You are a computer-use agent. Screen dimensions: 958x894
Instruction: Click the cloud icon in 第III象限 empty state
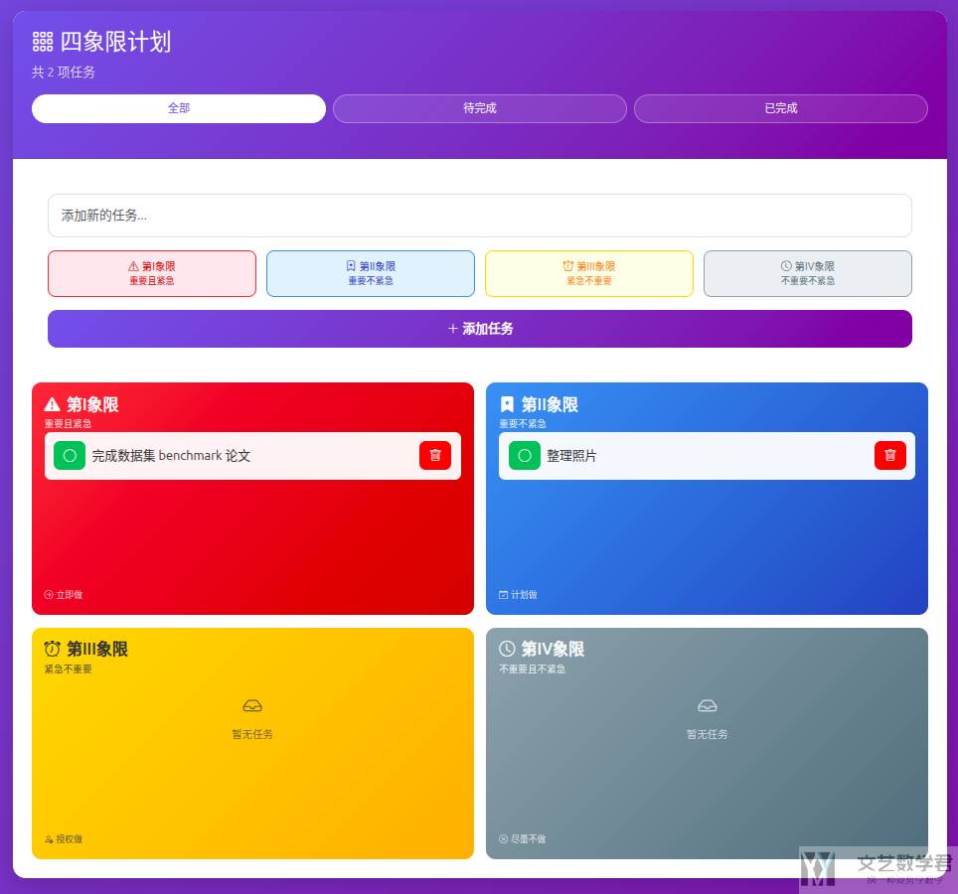[x=252, y=705]
